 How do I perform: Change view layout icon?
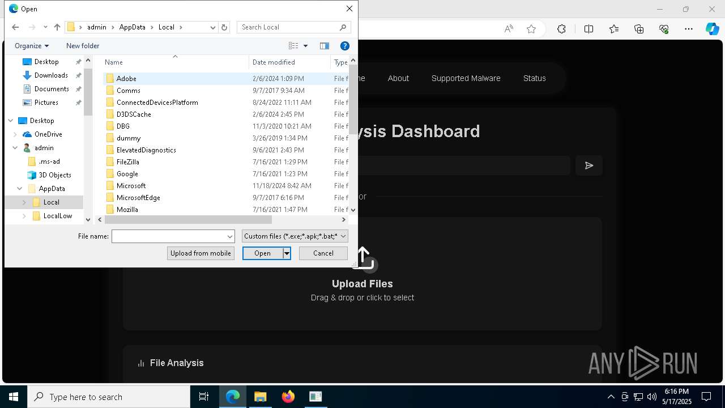pyautogui.click(x=293, y=46)
